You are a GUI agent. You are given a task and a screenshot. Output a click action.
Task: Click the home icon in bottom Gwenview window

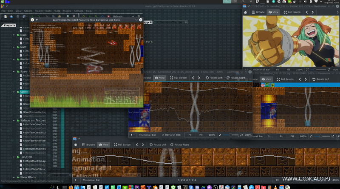tap(76, 145)
